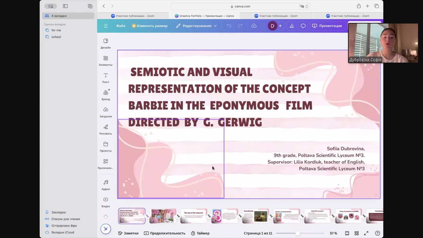This screenshot has width=423, height=238.
Task: Open Safari share icon
Action: coord(359,6)
